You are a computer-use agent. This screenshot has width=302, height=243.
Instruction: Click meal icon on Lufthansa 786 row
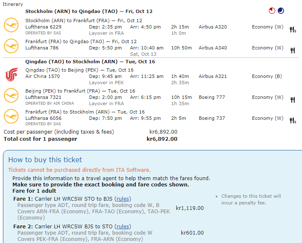(293, 51)
